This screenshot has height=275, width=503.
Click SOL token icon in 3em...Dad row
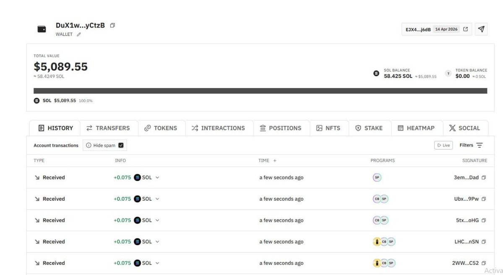[x=137, y=178]
